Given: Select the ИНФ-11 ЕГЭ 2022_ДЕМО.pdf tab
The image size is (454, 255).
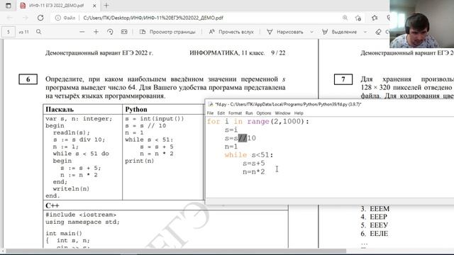Looking at the screenshot, I should tap(57, 6).
